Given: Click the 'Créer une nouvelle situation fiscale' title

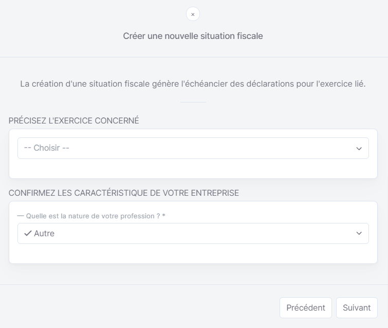Looking at the screenshot, I should coord(193,36).
